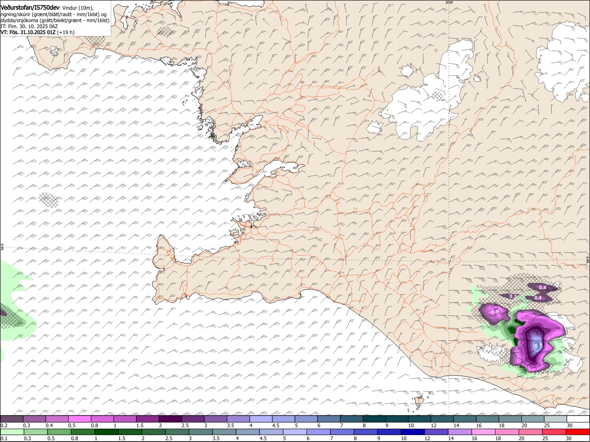Select the 'Vindur (10m),' wind description text

(77, 8)
